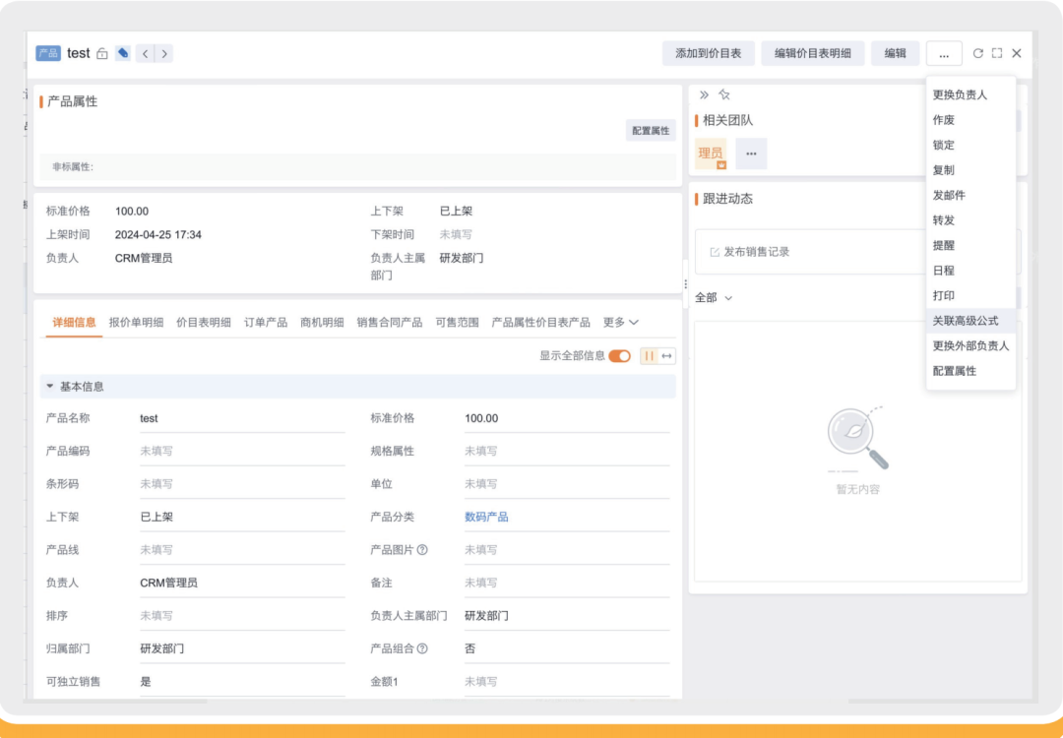Click the blue tag icon in header
The width and height of the screenshot is (1063, 738).
[123, 53]
